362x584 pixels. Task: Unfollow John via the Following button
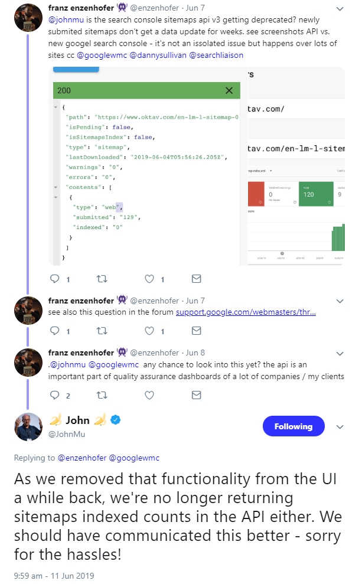point(293,426)
